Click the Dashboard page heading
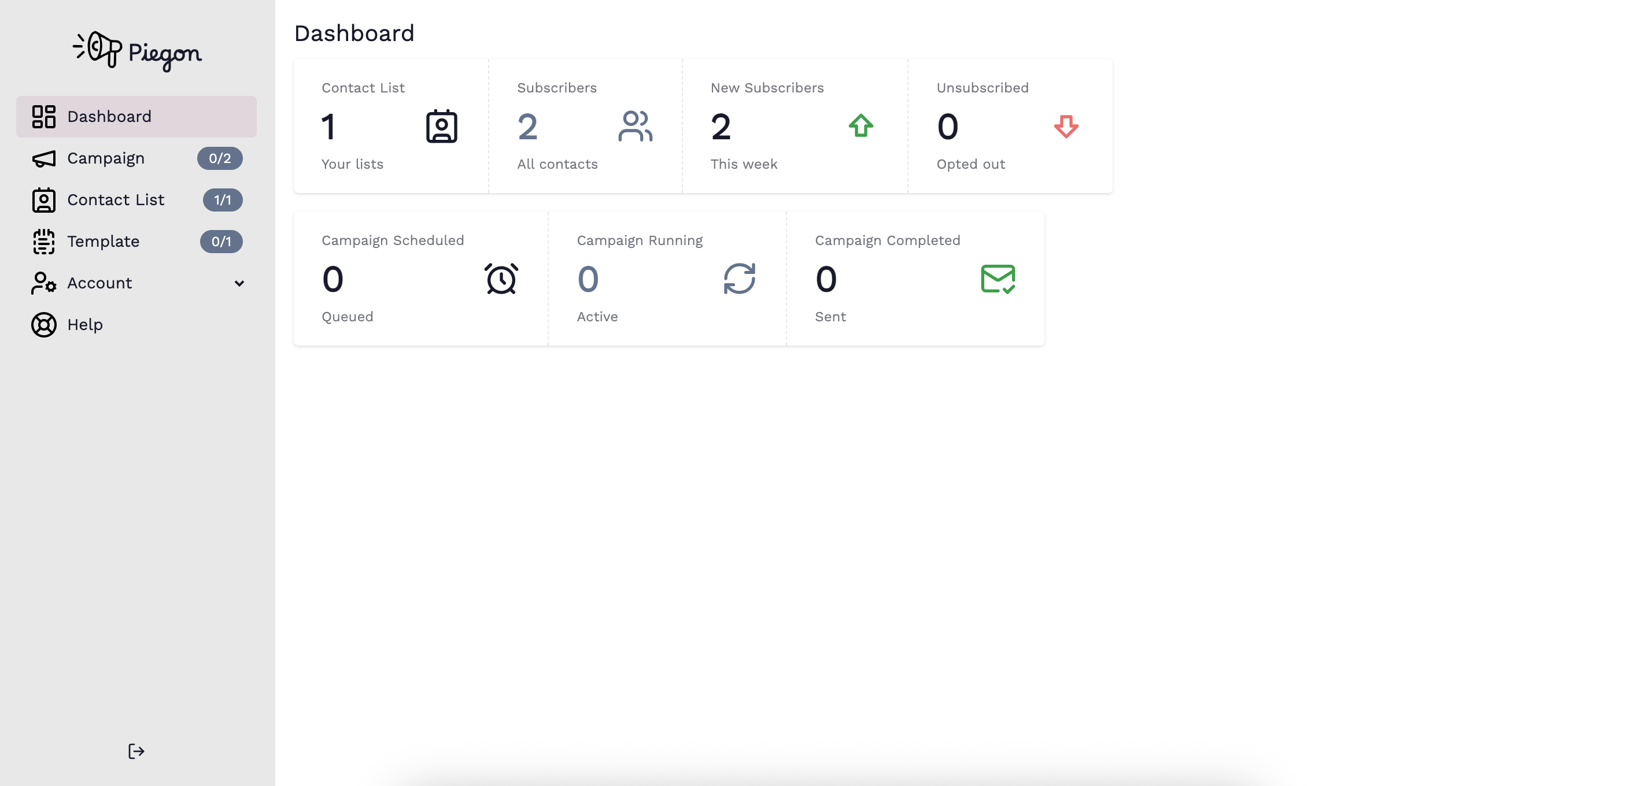Viewport: 1647px width, 786px height. click(354, 33)
